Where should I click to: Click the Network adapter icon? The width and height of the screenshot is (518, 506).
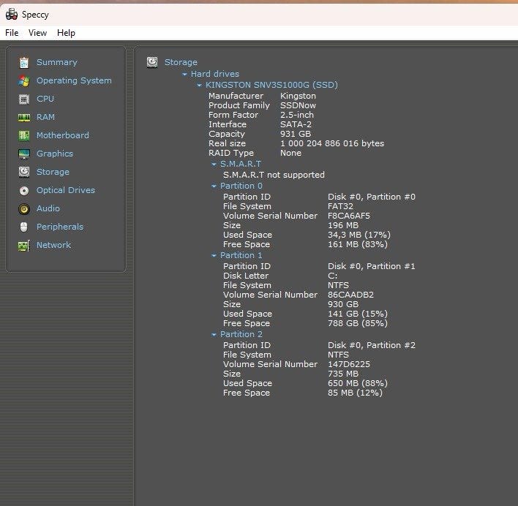[24, 246]
